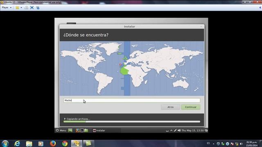The image size is (262, 147).
Task: Launch Firefox from the Mint panel
Action: click(x=77, y=131)
